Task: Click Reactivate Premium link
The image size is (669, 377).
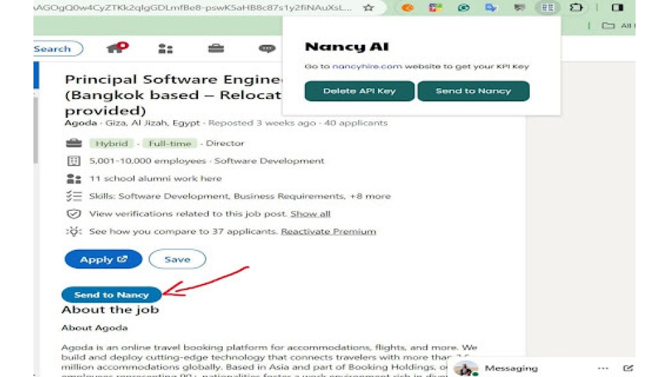Action: (x=328, y=232)
